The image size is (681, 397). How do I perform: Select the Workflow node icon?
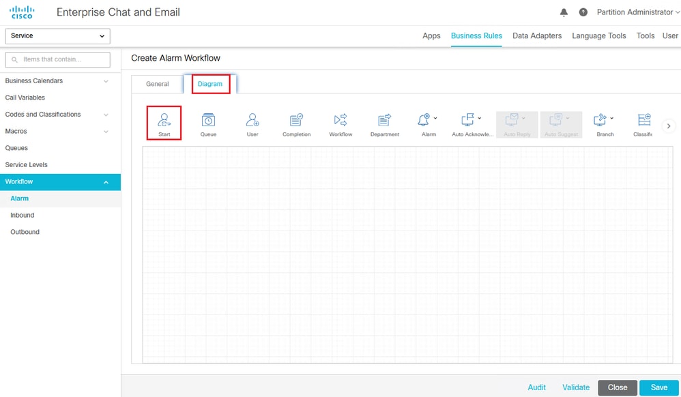340,120
